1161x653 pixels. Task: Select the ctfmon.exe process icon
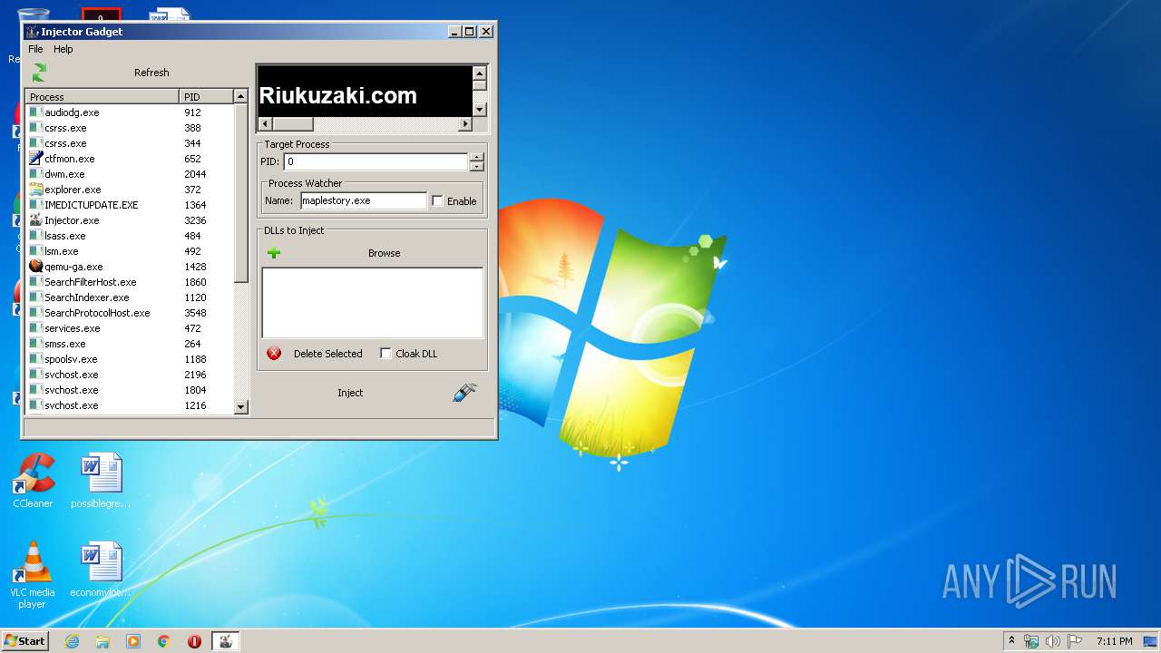36,159
